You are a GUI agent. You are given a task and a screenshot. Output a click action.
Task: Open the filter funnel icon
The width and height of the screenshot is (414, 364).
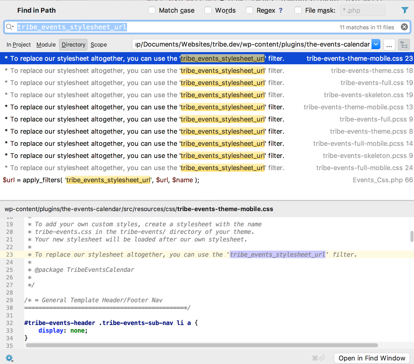(405, 10)
